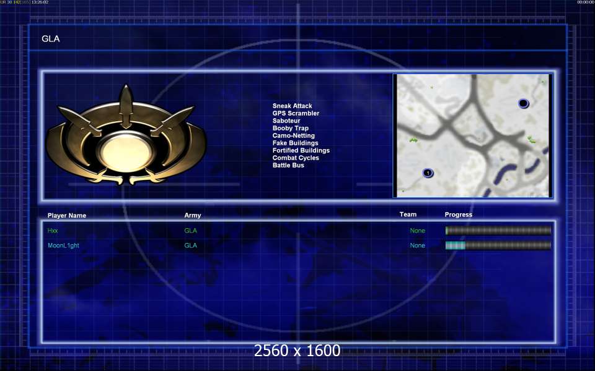The image size is (595, 371).
Task: Click the Sneak Attack ability text
Action: pyautogui.click(x=292, y=106)
